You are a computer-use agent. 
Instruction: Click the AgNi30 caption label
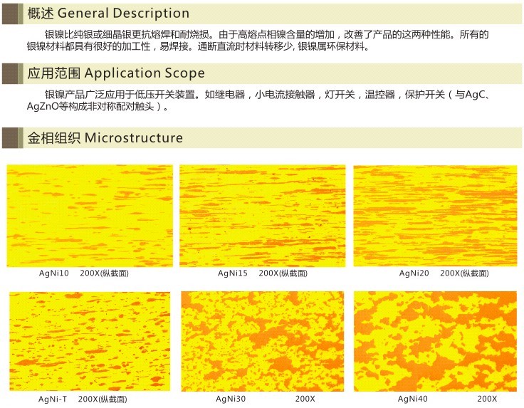231,399
